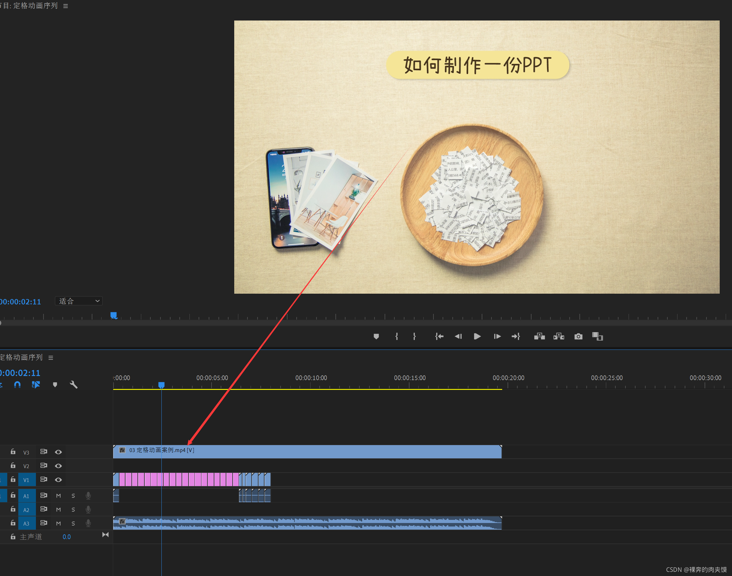Click Go to In point button

(439, 336)
